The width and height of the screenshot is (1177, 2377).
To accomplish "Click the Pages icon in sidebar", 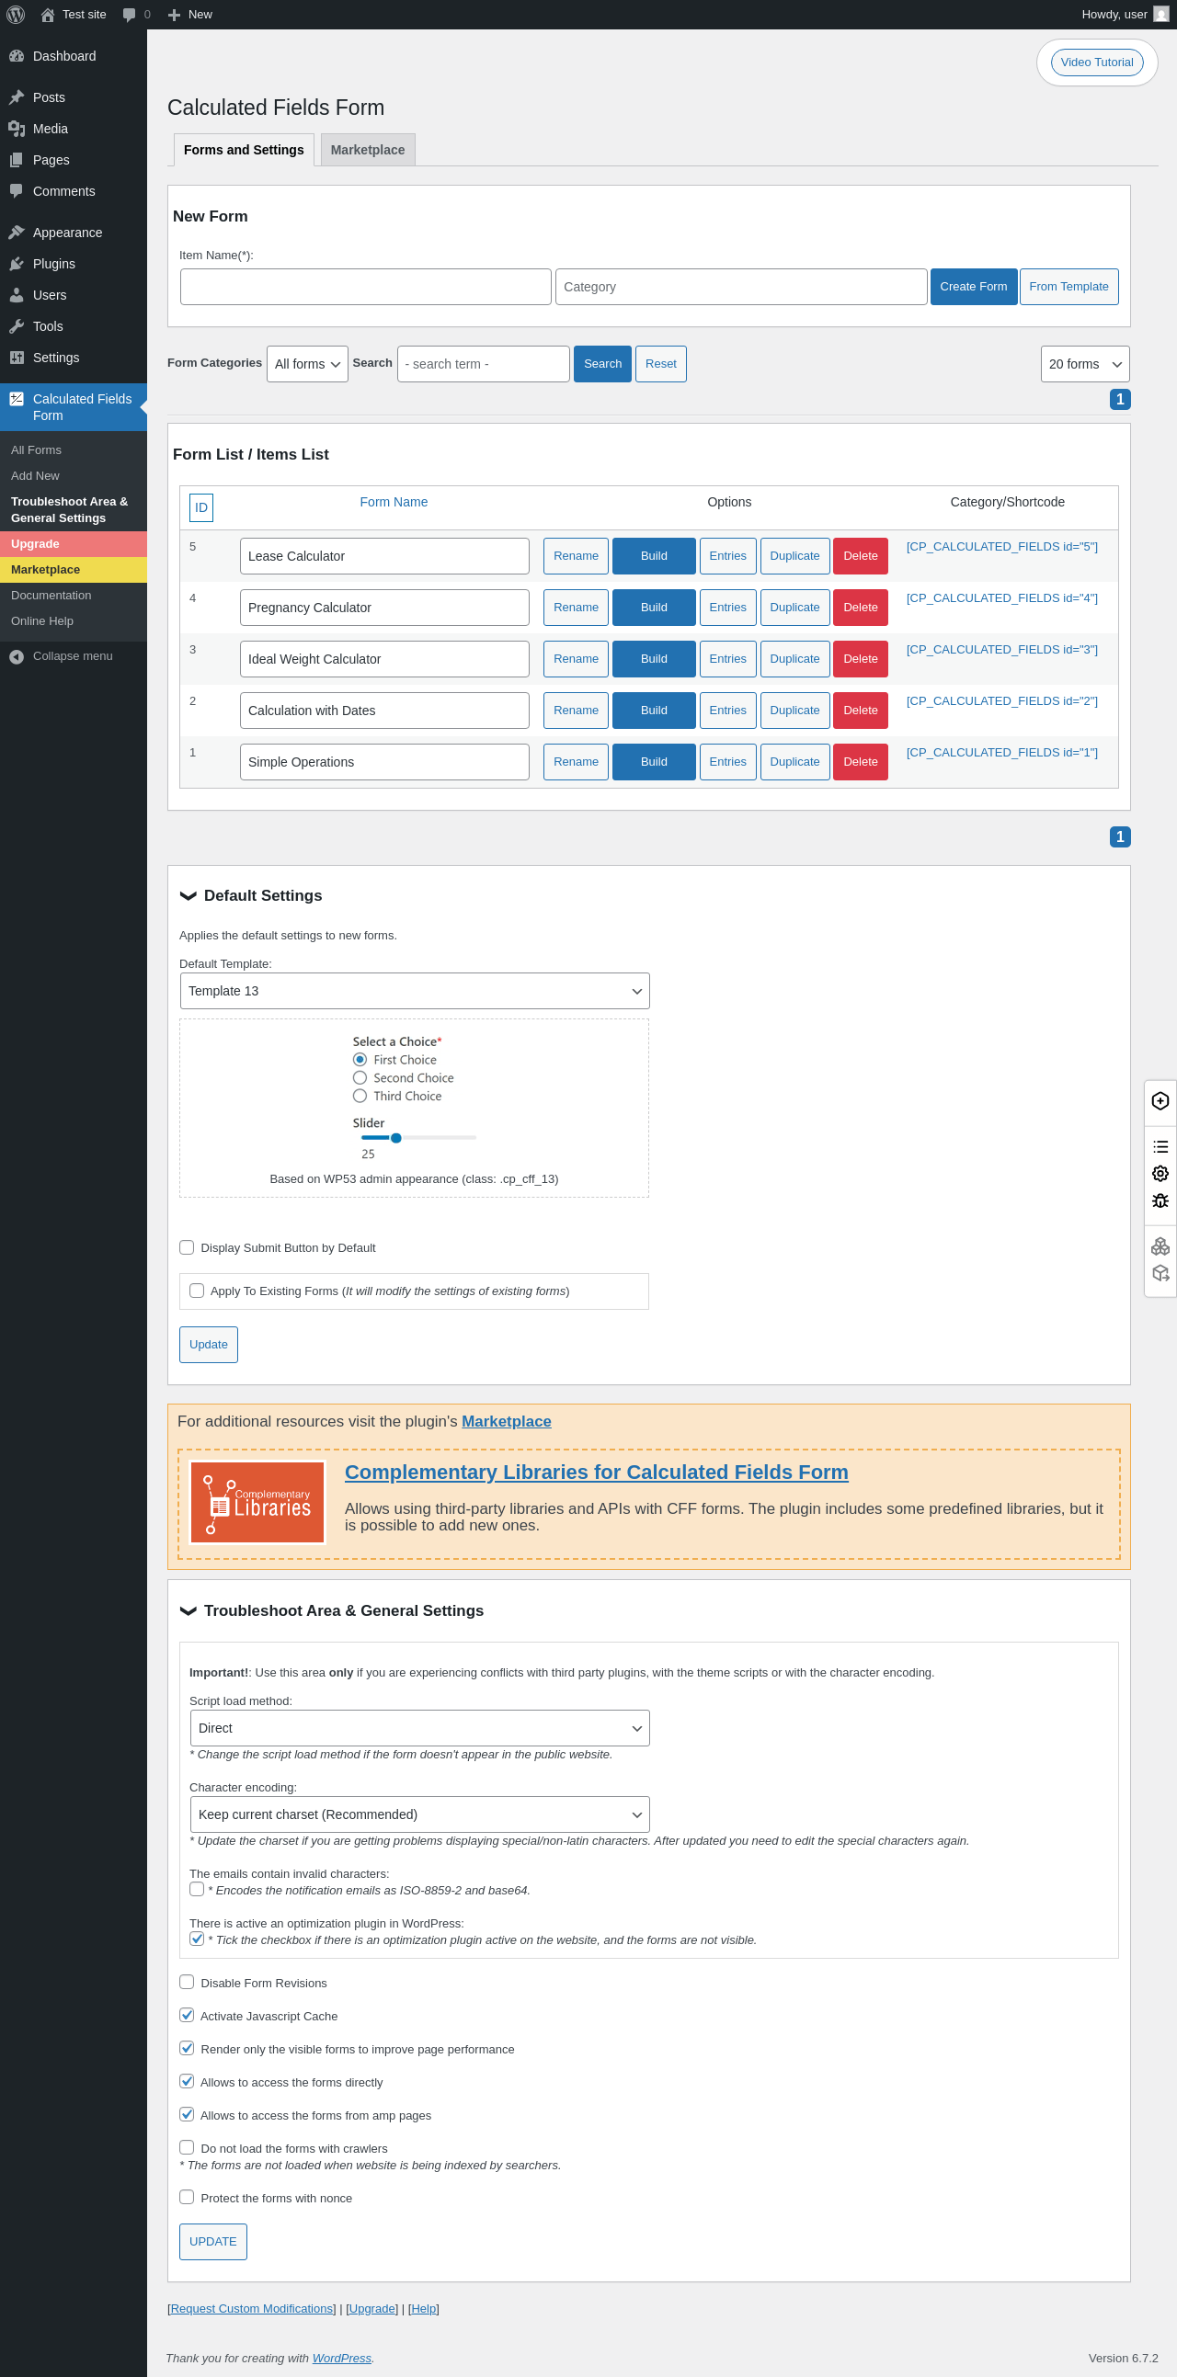I will [x=17, y=161].
